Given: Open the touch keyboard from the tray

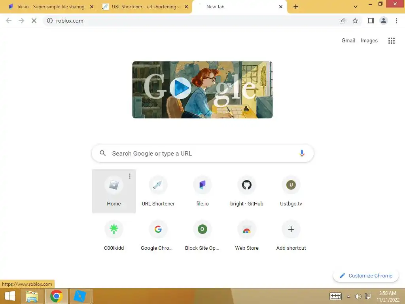Looking at the screenshot, I should coord(335,296).
